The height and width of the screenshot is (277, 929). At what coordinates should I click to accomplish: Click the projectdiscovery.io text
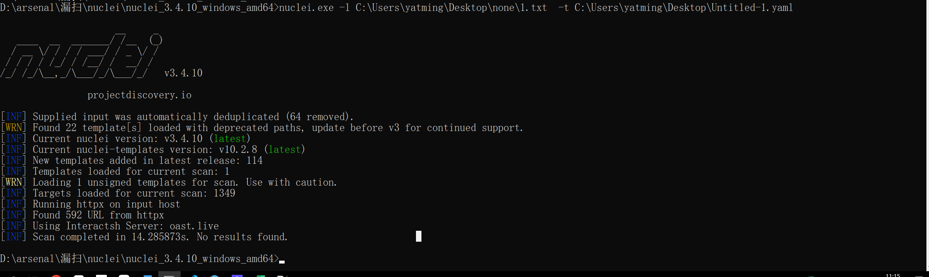pos(139,95)
